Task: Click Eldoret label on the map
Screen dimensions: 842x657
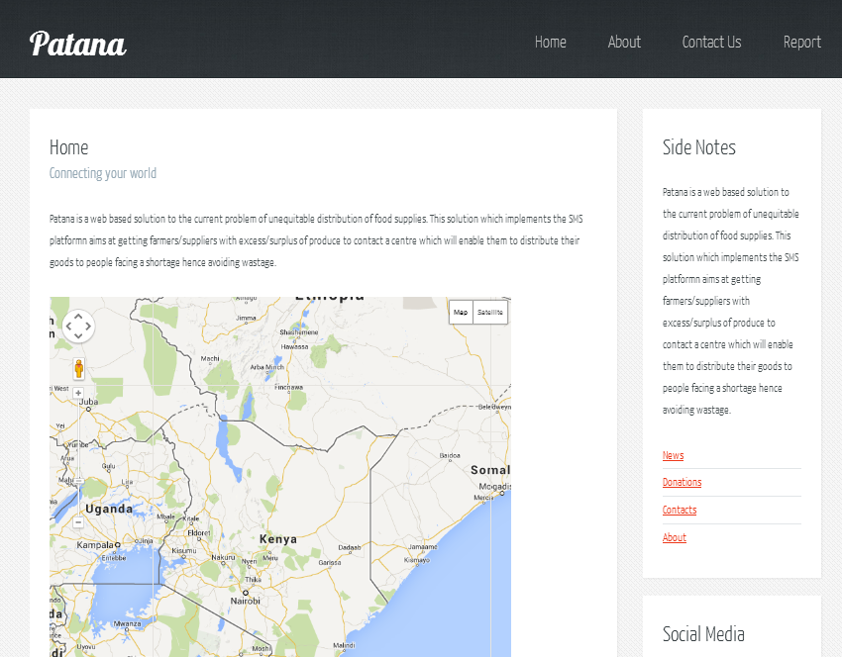Action: point(199,533)
